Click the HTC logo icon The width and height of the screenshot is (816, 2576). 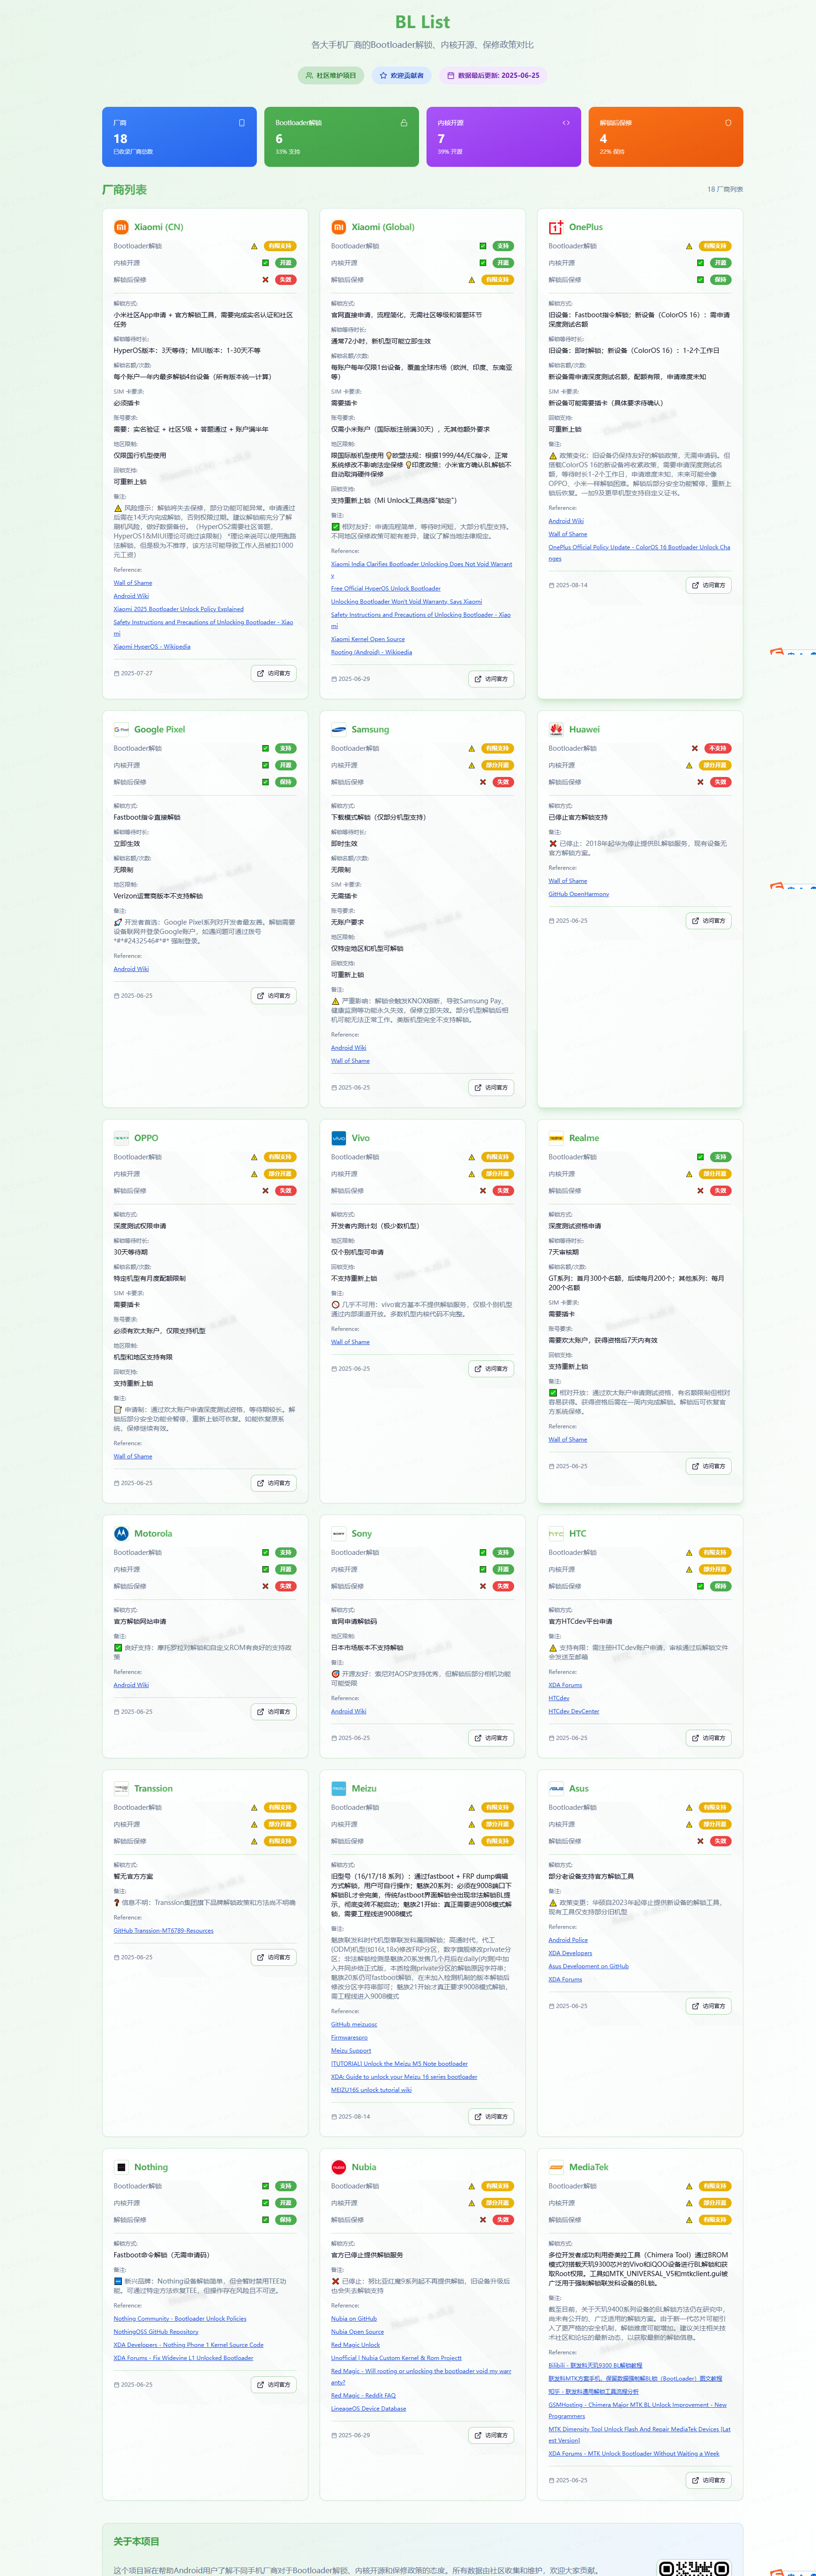point(556,1533)
